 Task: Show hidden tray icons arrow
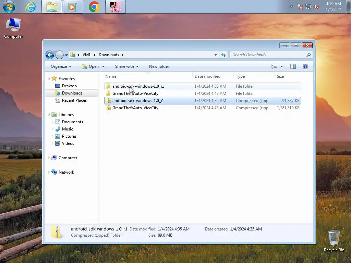(291, 7)
